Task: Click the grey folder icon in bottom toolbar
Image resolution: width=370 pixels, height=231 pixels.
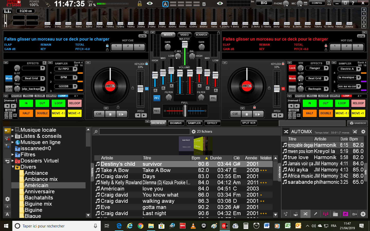Action: [x=335, y=214]
